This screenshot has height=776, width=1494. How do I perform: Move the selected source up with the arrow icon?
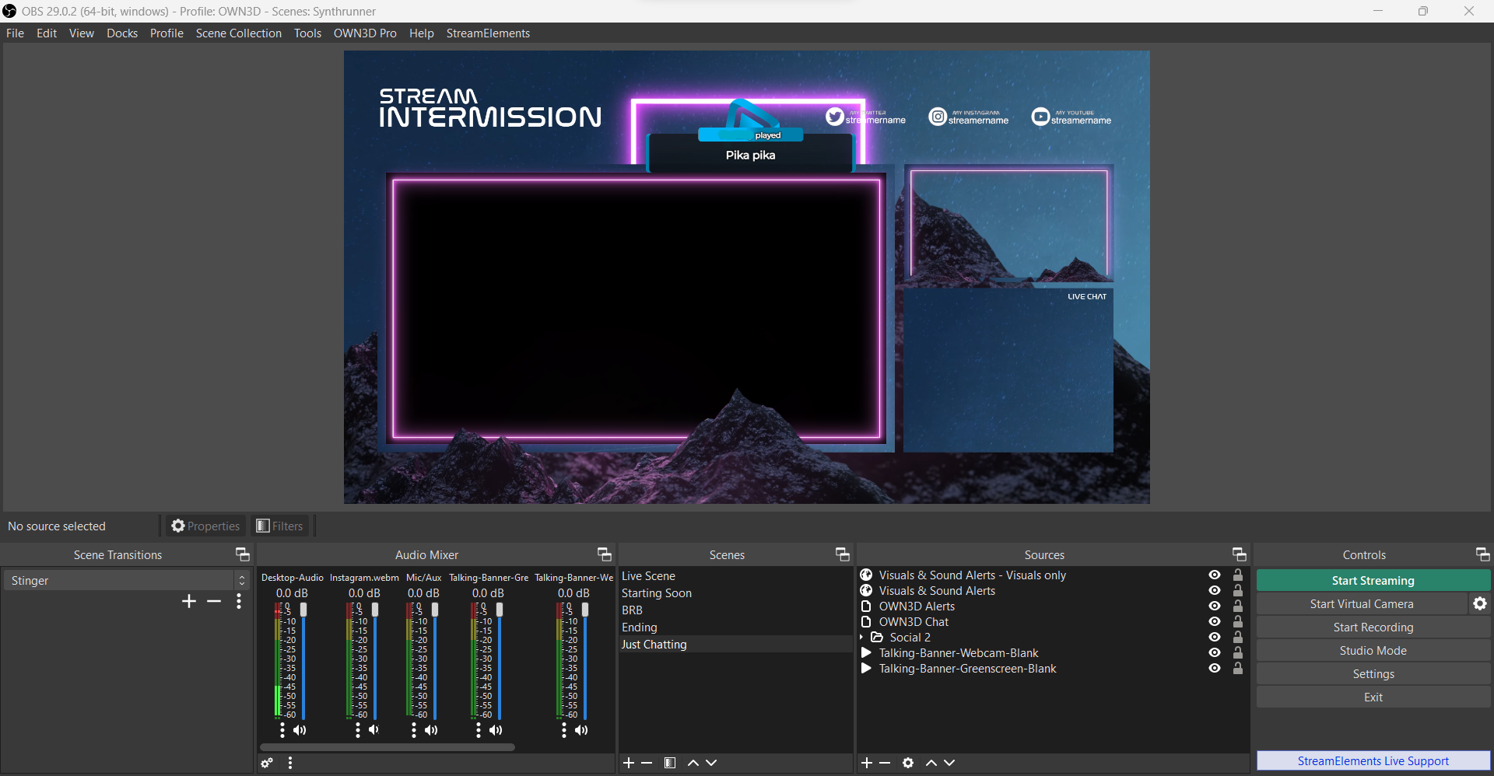coord(931,763)
